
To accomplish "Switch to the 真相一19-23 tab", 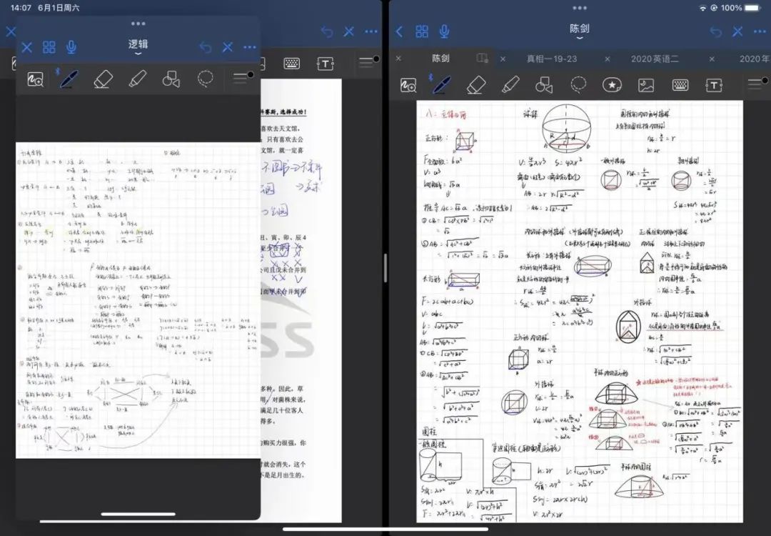I will pyautogui.click(x=551, y=59).
